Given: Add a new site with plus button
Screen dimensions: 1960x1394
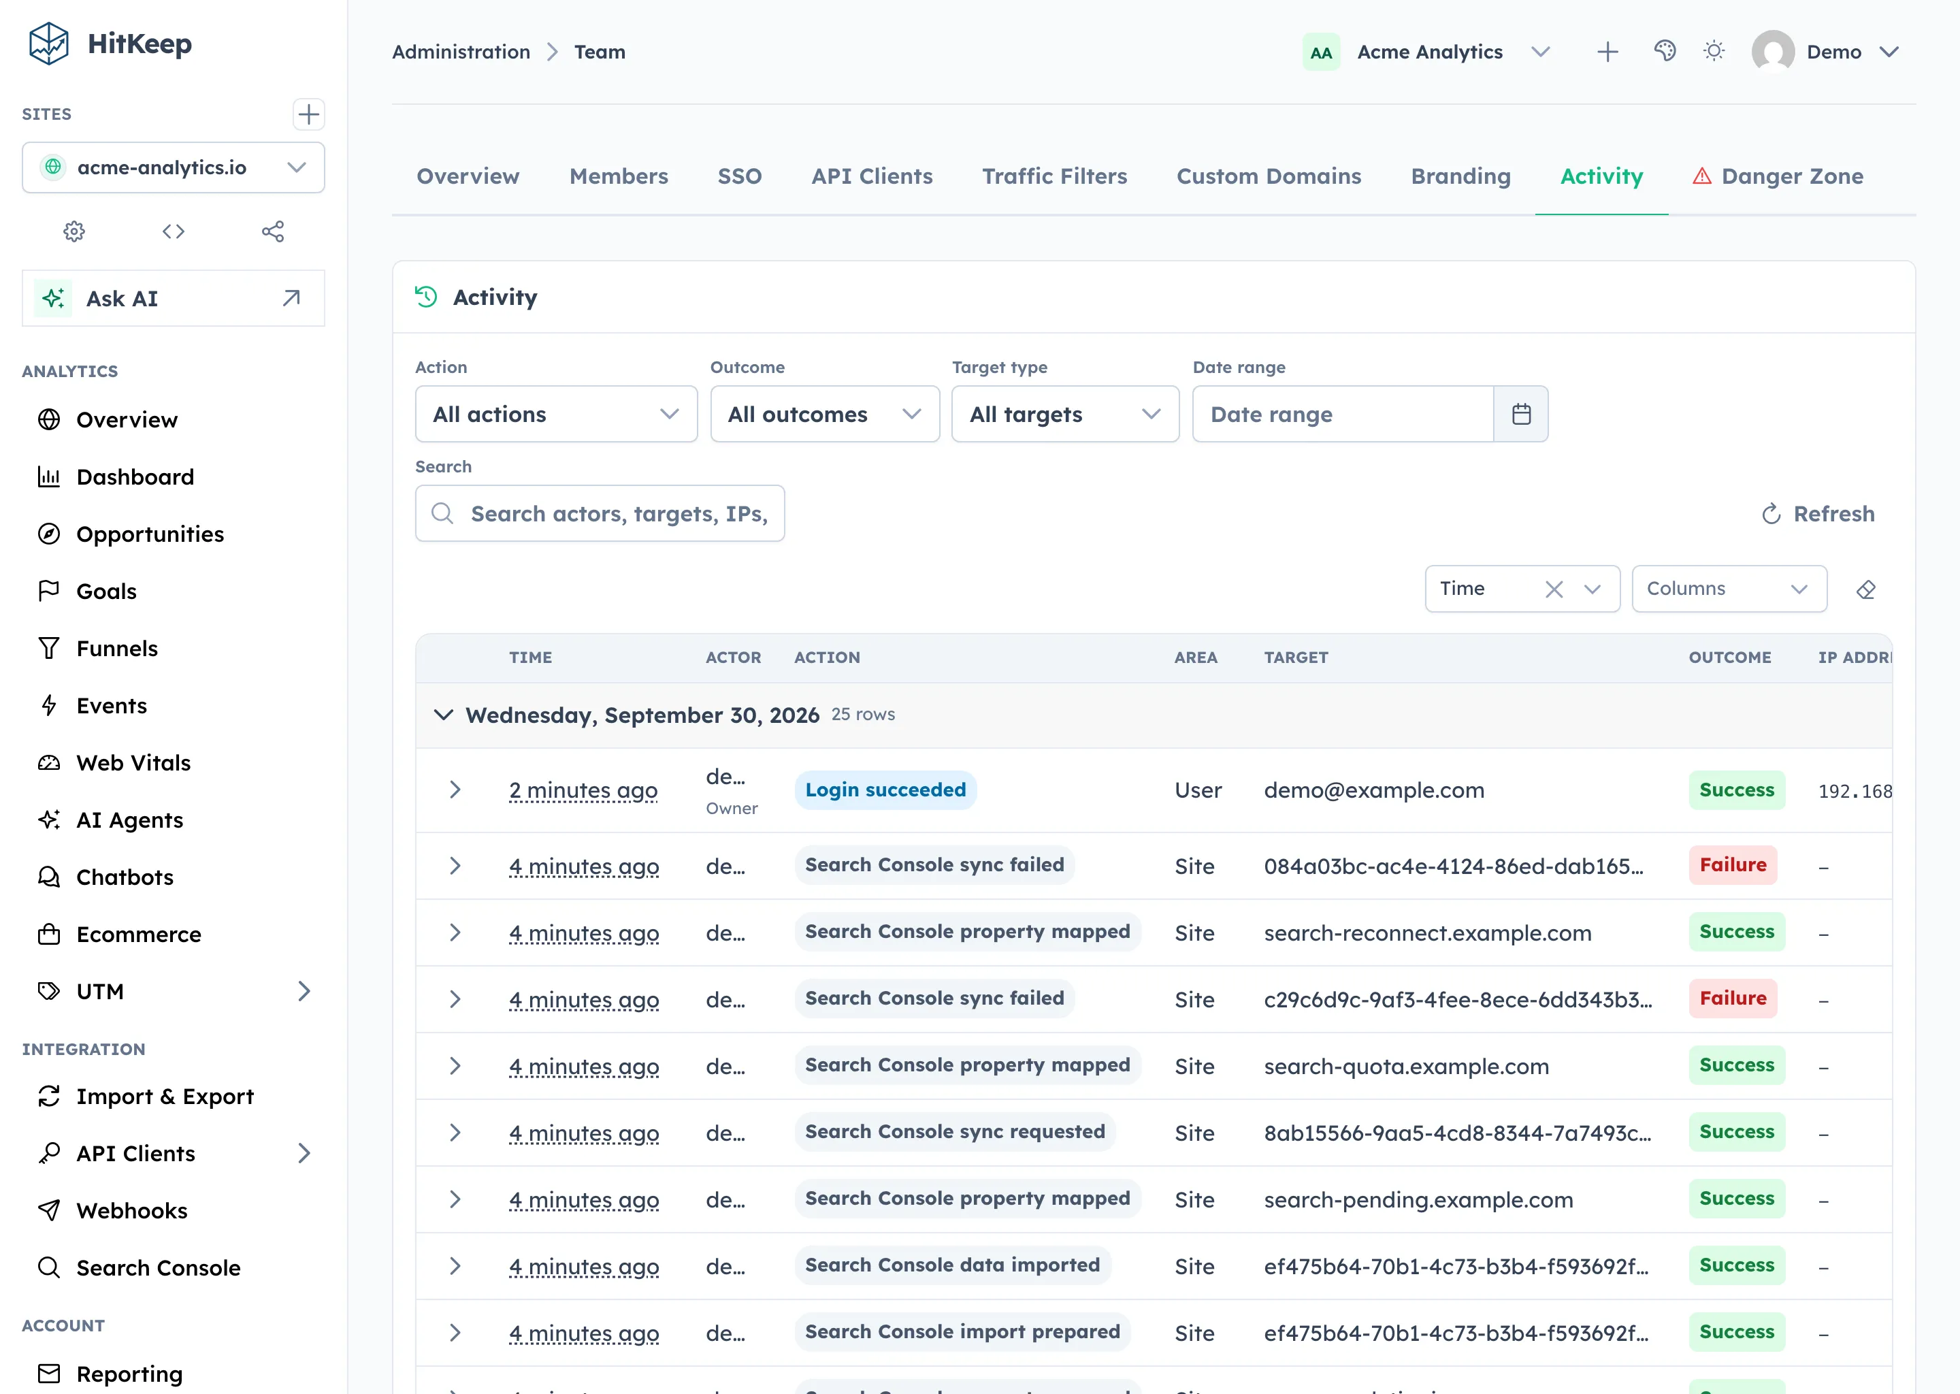Looking at the screenshot, I should point(308,114).
